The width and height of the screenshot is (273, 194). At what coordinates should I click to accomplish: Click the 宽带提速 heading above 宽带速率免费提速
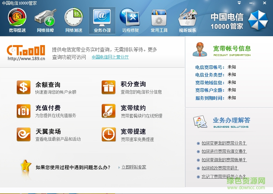click(133, 131)
